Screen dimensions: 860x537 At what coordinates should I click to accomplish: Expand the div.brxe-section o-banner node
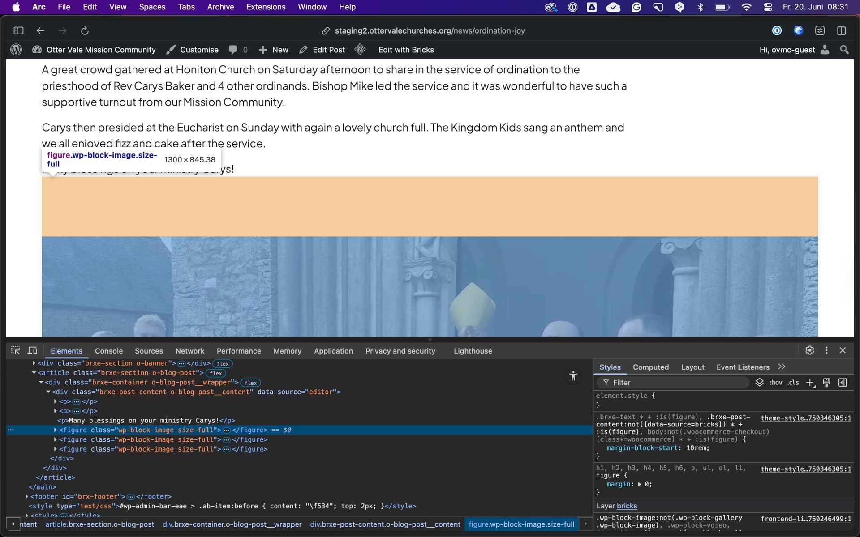coord(33,363)
